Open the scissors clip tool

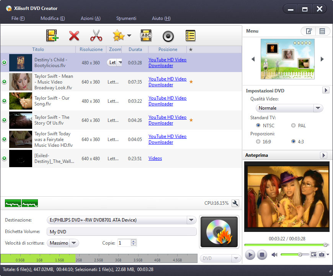tap(96, 36)
